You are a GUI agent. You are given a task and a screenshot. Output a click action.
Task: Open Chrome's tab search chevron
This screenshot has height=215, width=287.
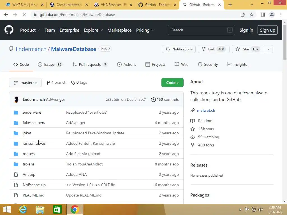pos(252,5)
